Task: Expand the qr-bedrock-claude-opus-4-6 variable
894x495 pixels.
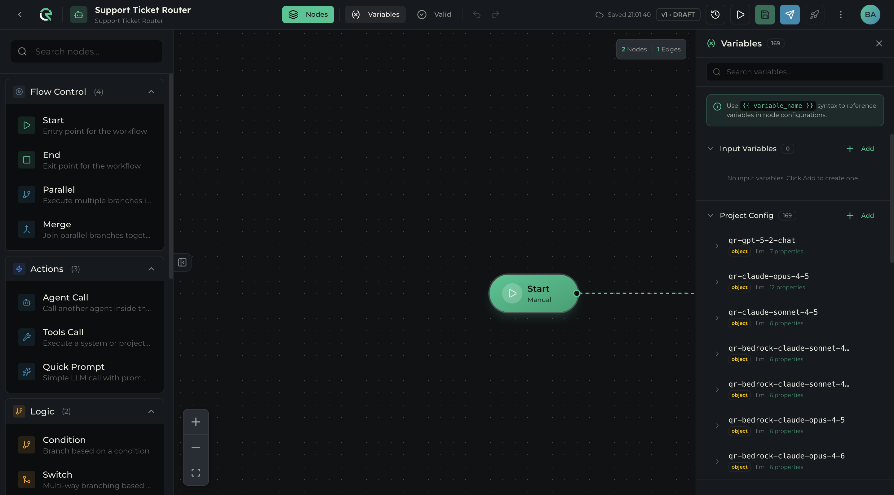Action: (717, 461)
